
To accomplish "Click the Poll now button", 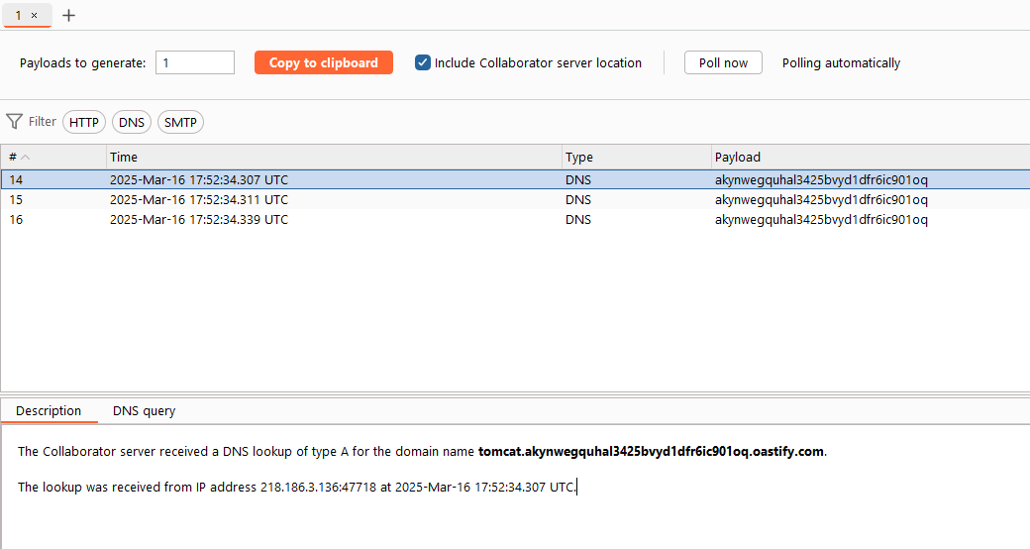I will (x=723, y=62).
